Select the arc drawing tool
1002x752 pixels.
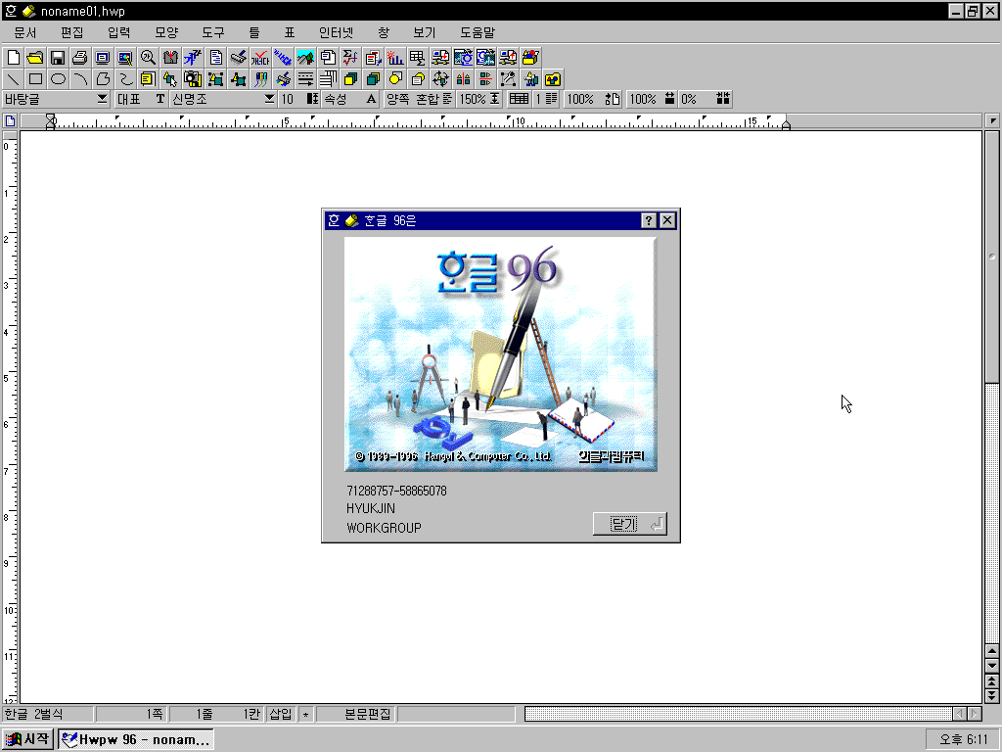(x=80, y=79)
